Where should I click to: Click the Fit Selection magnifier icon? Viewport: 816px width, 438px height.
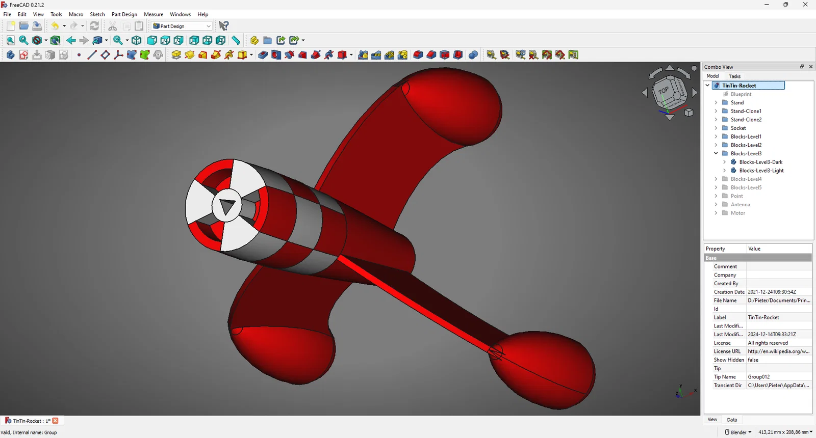[x=23, y=40]
